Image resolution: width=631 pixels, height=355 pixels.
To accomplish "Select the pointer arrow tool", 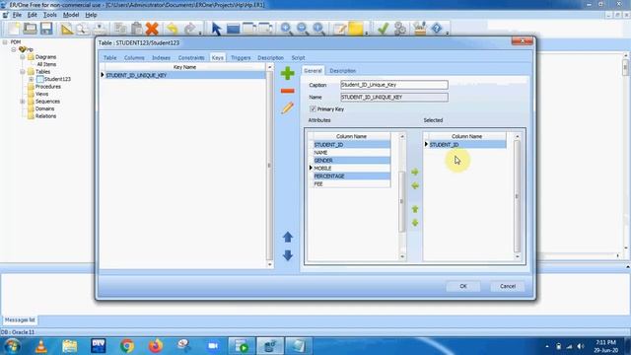I will tap(216, 29).
